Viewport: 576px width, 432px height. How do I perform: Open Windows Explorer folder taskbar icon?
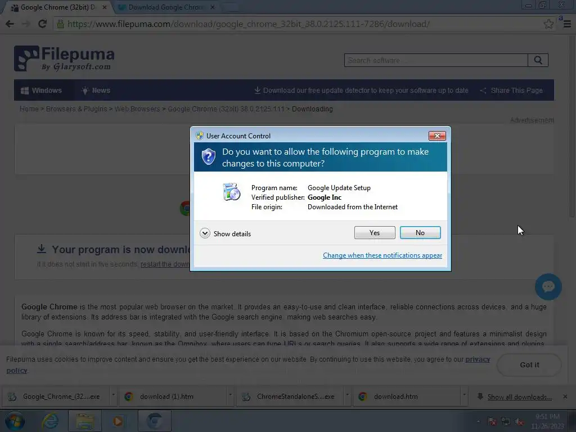(85, 421)
